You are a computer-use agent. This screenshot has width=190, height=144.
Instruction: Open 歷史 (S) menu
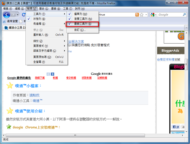tap(44, 9)
